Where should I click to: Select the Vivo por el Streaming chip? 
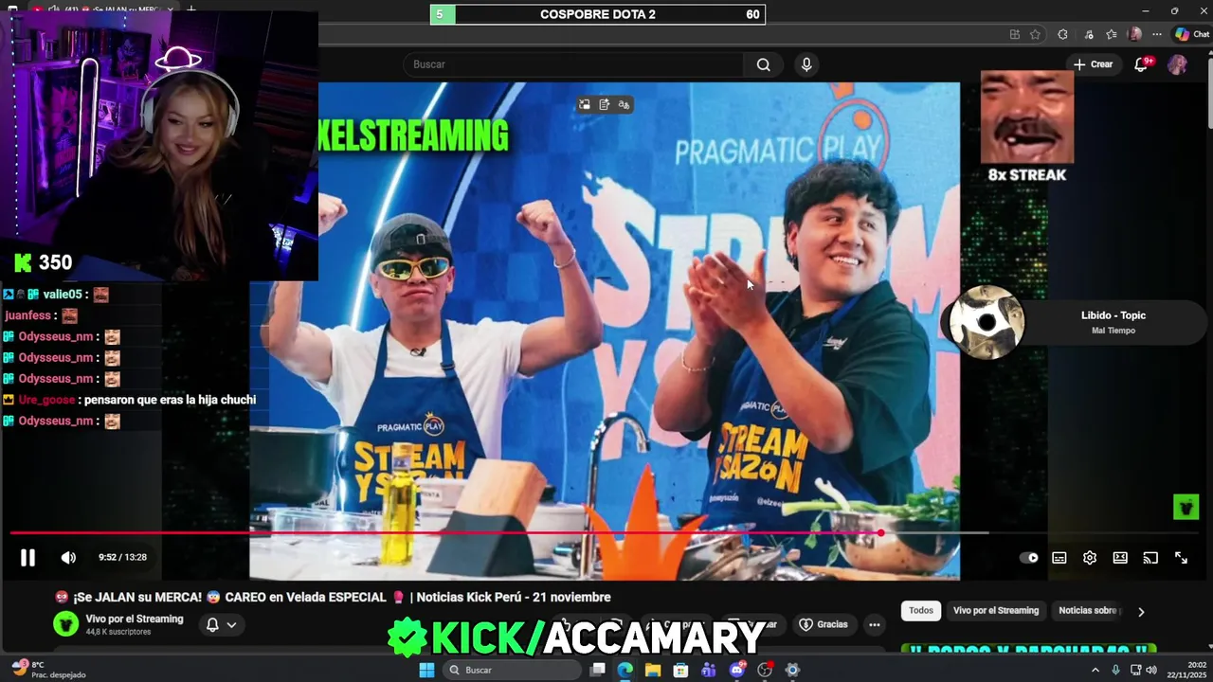[x=996, y=611]
